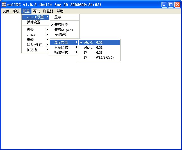Open the 文件 menu
The image size is (182, 150).
tap(6, 11)
